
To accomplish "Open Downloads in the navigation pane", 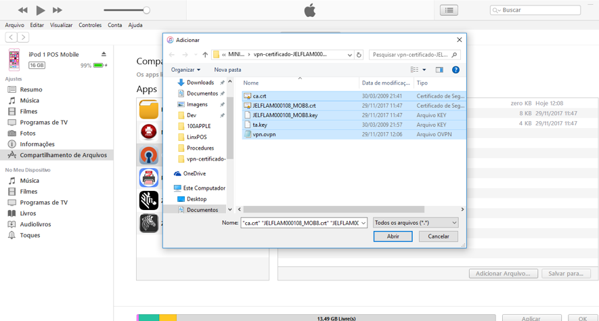I will pyautogui.click(x=200, y=83).
